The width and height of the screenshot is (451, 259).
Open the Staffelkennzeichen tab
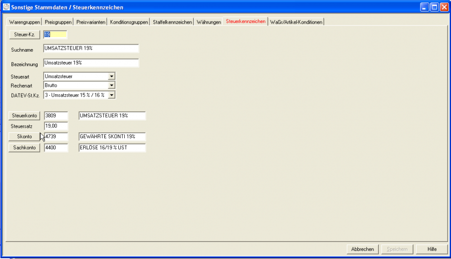[x=172, y=22]
